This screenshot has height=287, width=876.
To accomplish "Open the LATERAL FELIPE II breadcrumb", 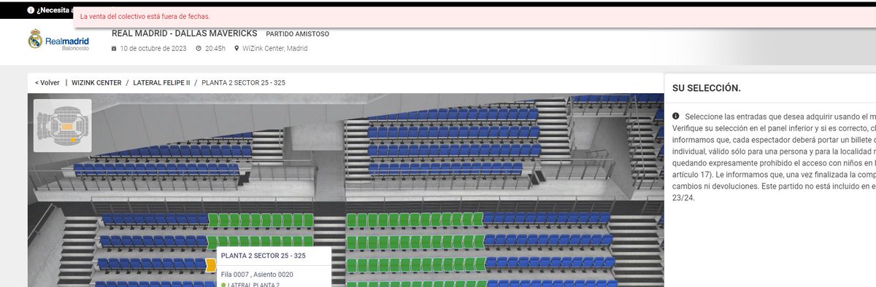I will [x=161, y=82].
